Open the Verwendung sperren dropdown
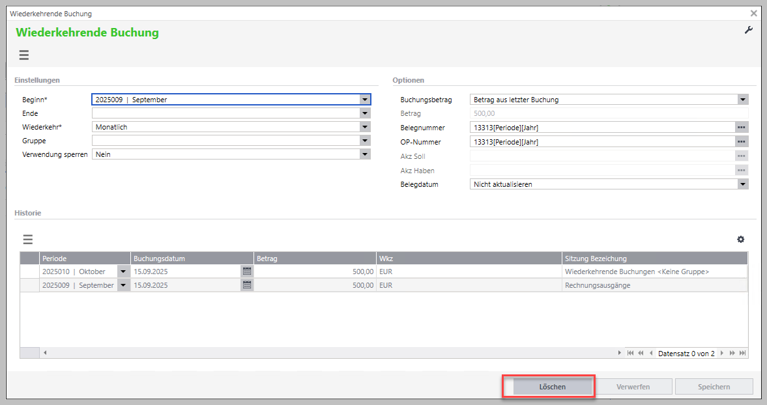Screen dimensions: 767x405 pyautogui.click(x=365, y=154)
